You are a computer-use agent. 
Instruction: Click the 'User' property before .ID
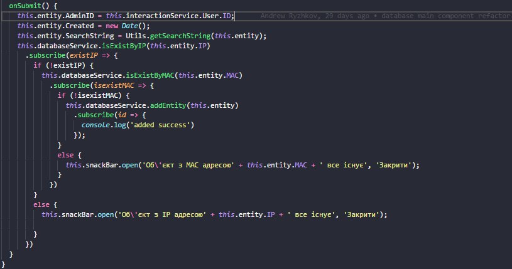click(210, 16)
